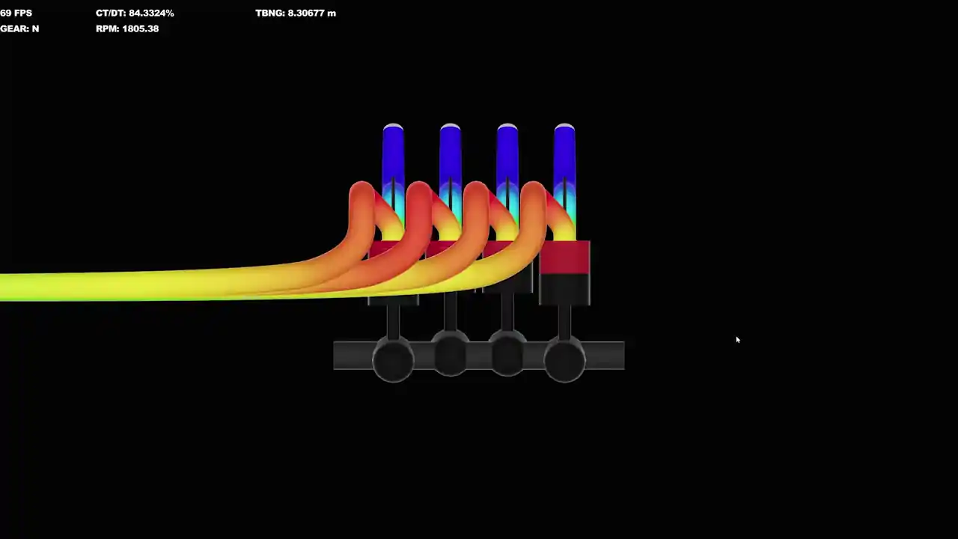Select the GEAR: N indicator
The height and width of the screenshot is (539, 958).
[19, 28]
